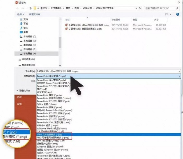The width and height of the screenshot is (183, 159).
Task: Refresh the folder address bar
Action: [x=140, y=8]
